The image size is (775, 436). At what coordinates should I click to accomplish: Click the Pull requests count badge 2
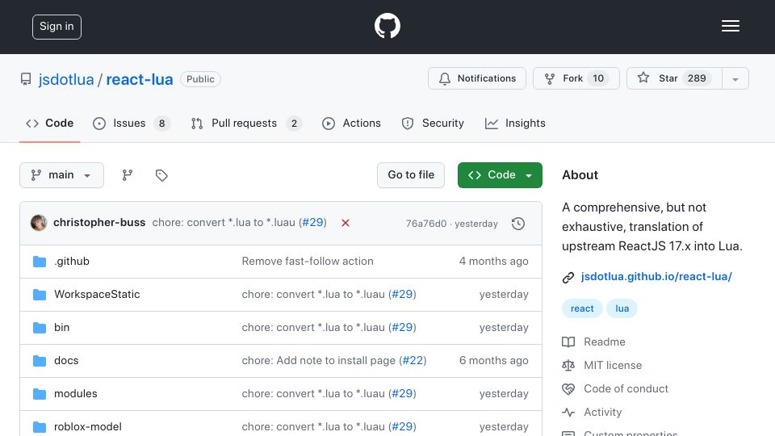coord(294,123)
